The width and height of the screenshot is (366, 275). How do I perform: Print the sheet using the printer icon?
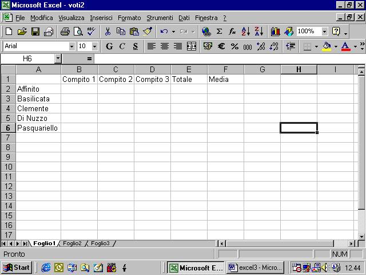pos(65,32)
